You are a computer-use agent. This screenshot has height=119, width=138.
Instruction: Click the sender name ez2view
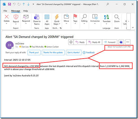click(20, 43)
